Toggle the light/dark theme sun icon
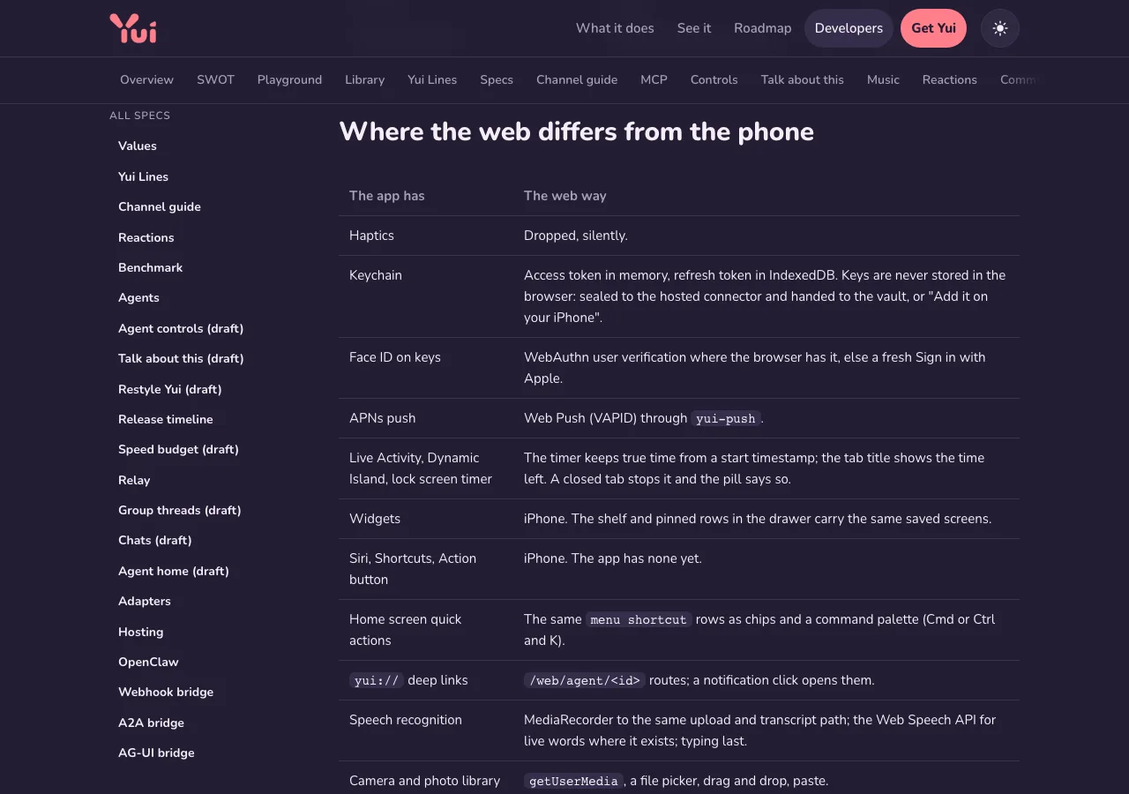This screenshot has height=794, width=1129. click(x=1000, y=28)
